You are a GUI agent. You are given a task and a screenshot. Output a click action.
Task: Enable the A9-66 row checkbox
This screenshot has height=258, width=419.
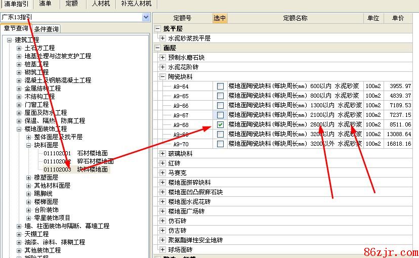220,106
